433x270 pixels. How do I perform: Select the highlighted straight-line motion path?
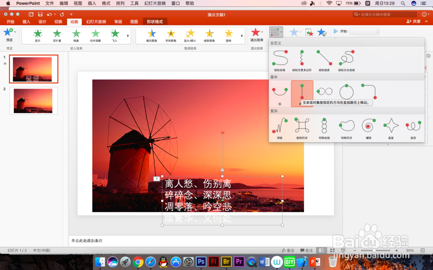(x=302, y=93)
